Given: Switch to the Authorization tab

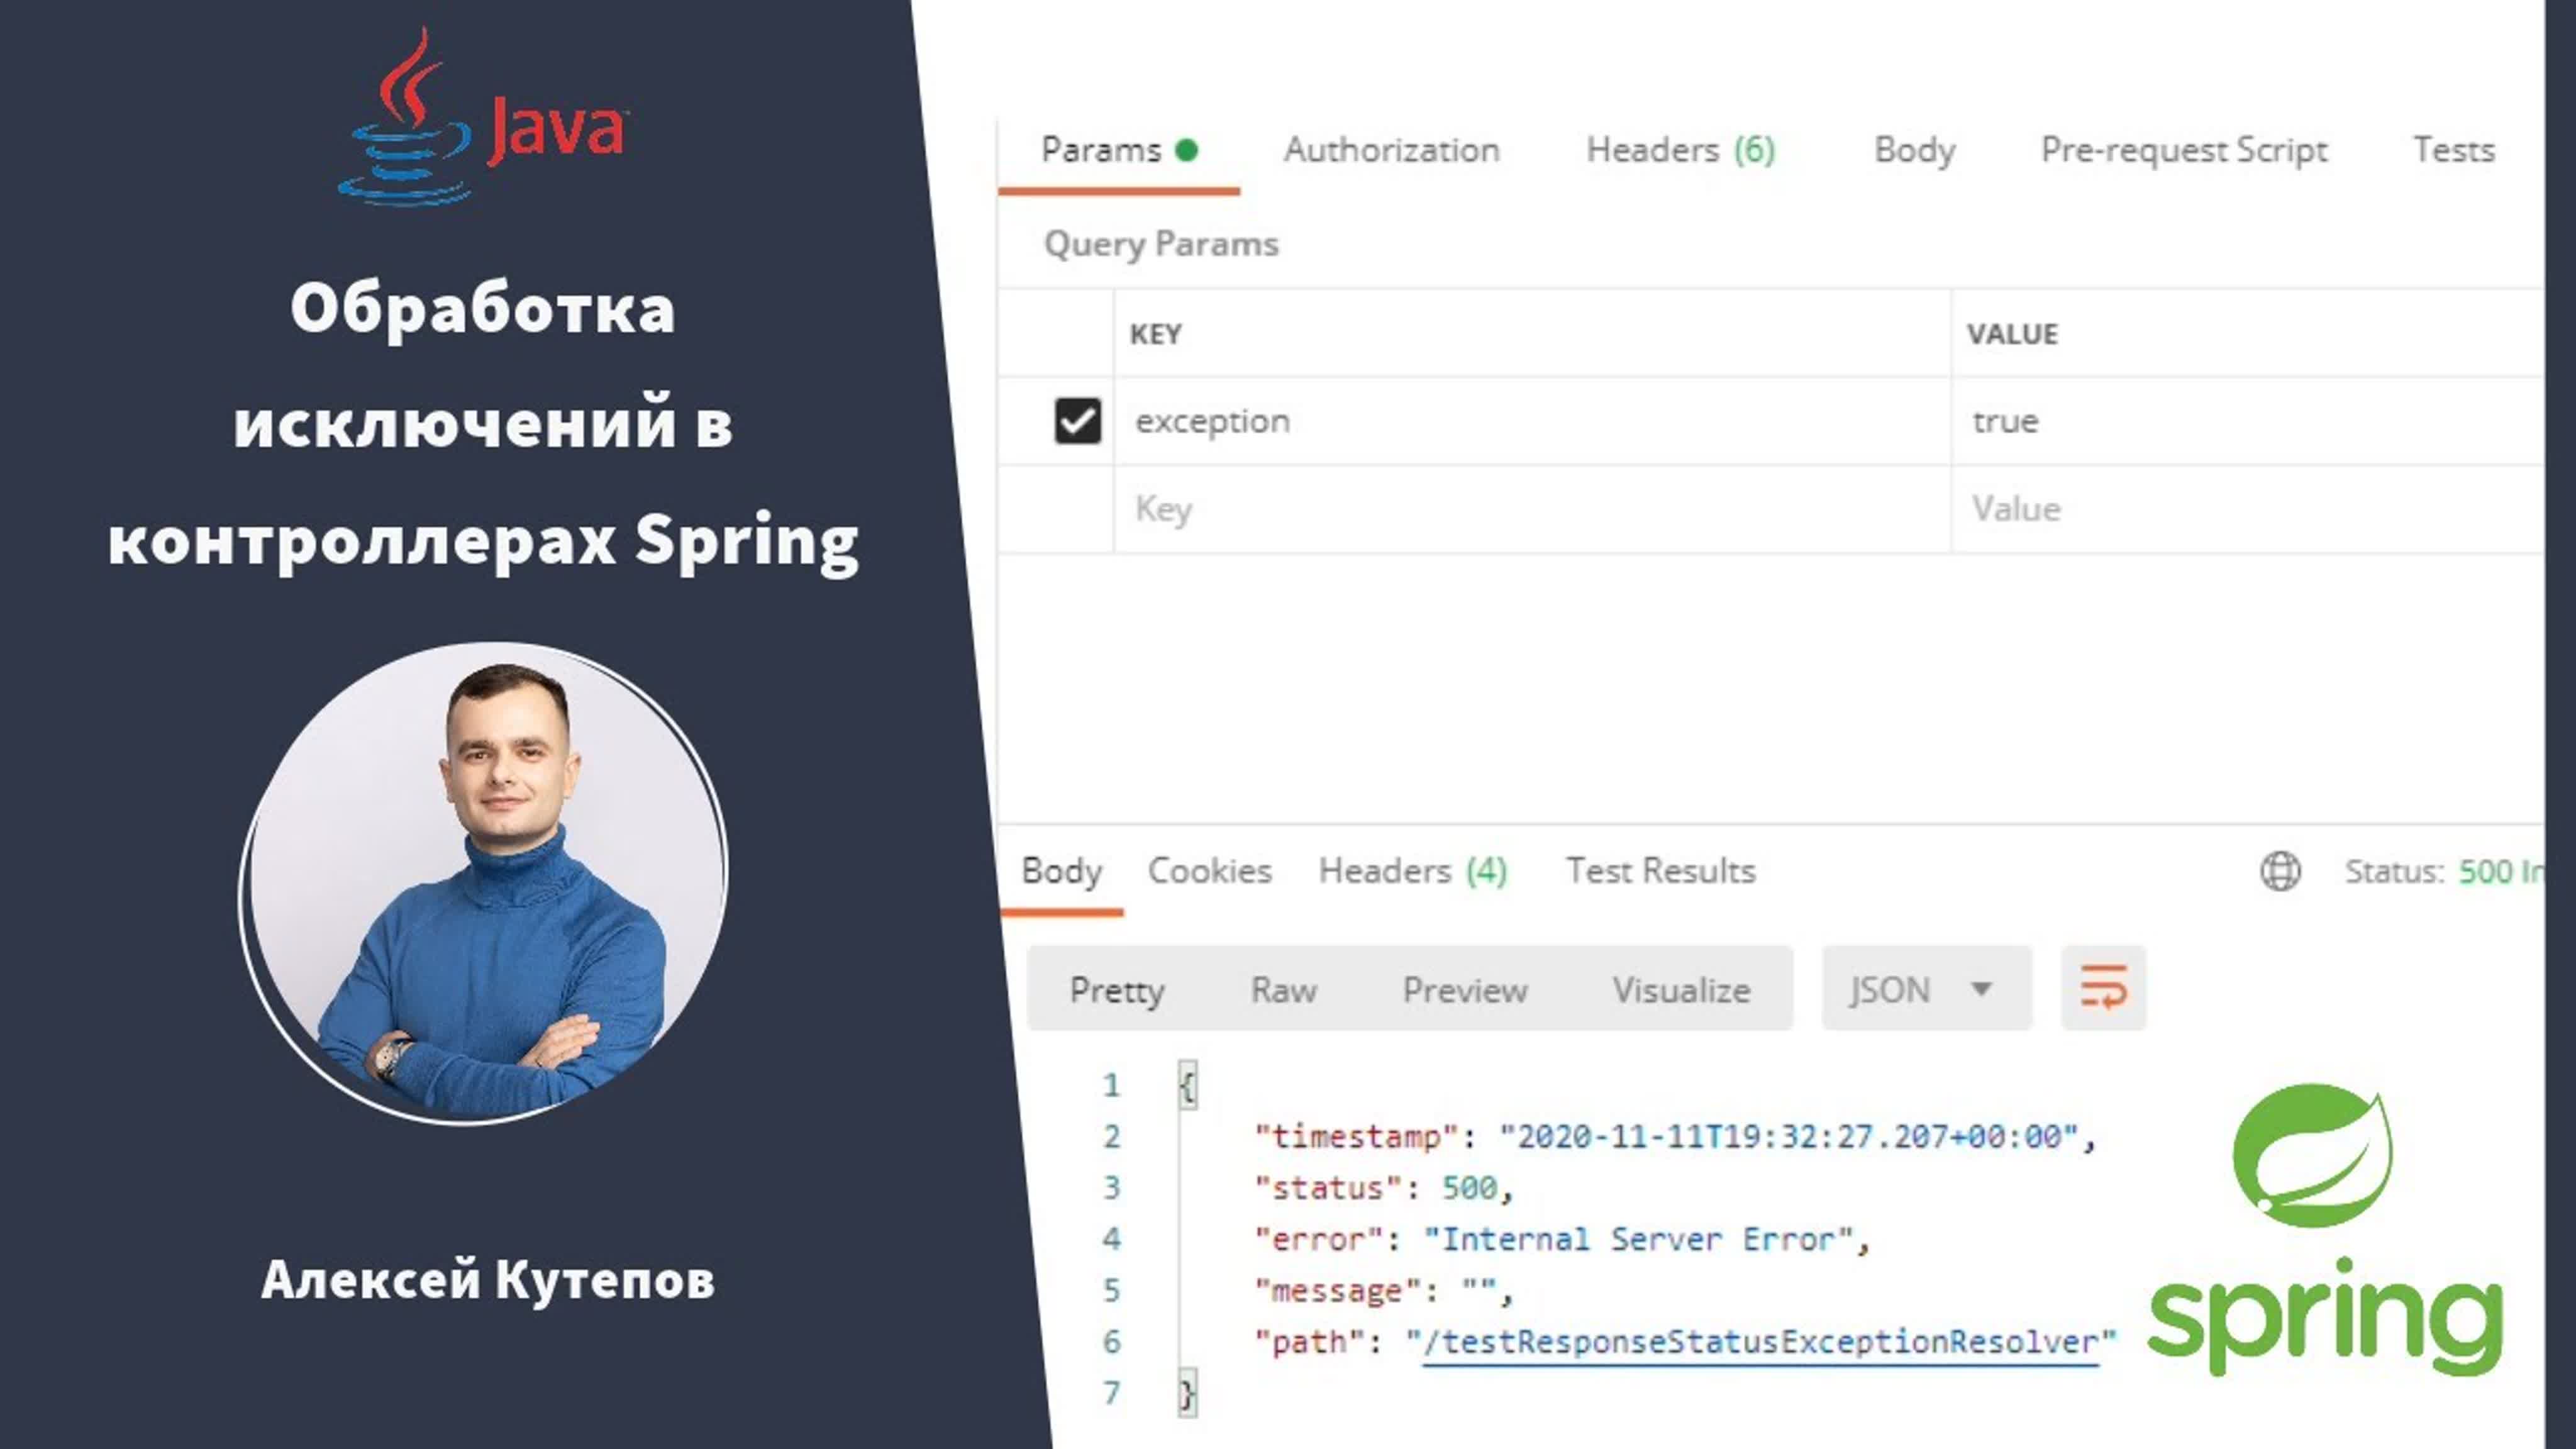Looking at the screenshot, I should click(1391, 150).
